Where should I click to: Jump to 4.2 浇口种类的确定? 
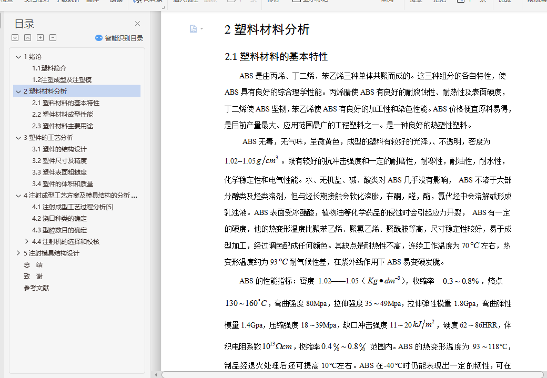[x=59, y=219]
